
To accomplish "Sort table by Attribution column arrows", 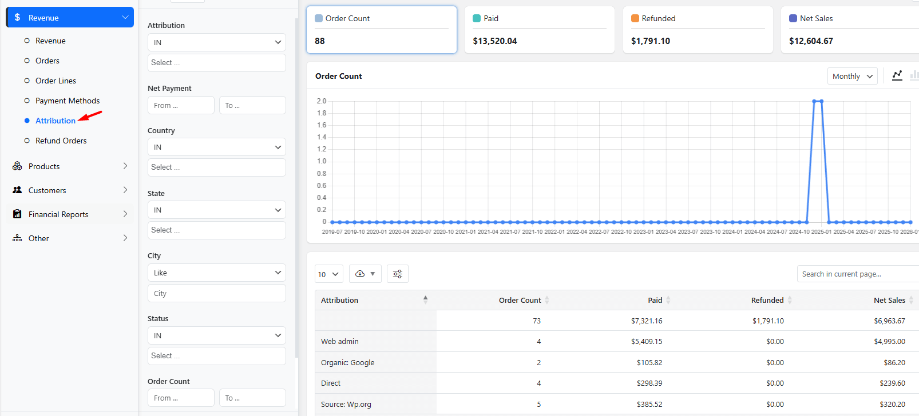I will 425,300.
